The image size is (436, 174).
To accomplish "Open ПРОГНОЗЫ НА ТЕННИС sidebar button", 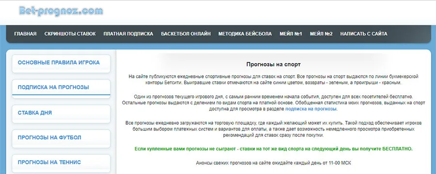I will coord(61,163).
